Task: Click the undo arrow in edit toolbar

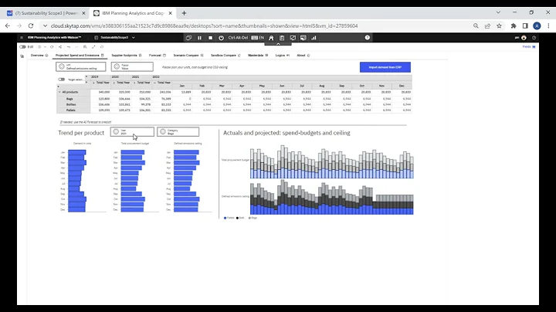Action: click(69, 47)
